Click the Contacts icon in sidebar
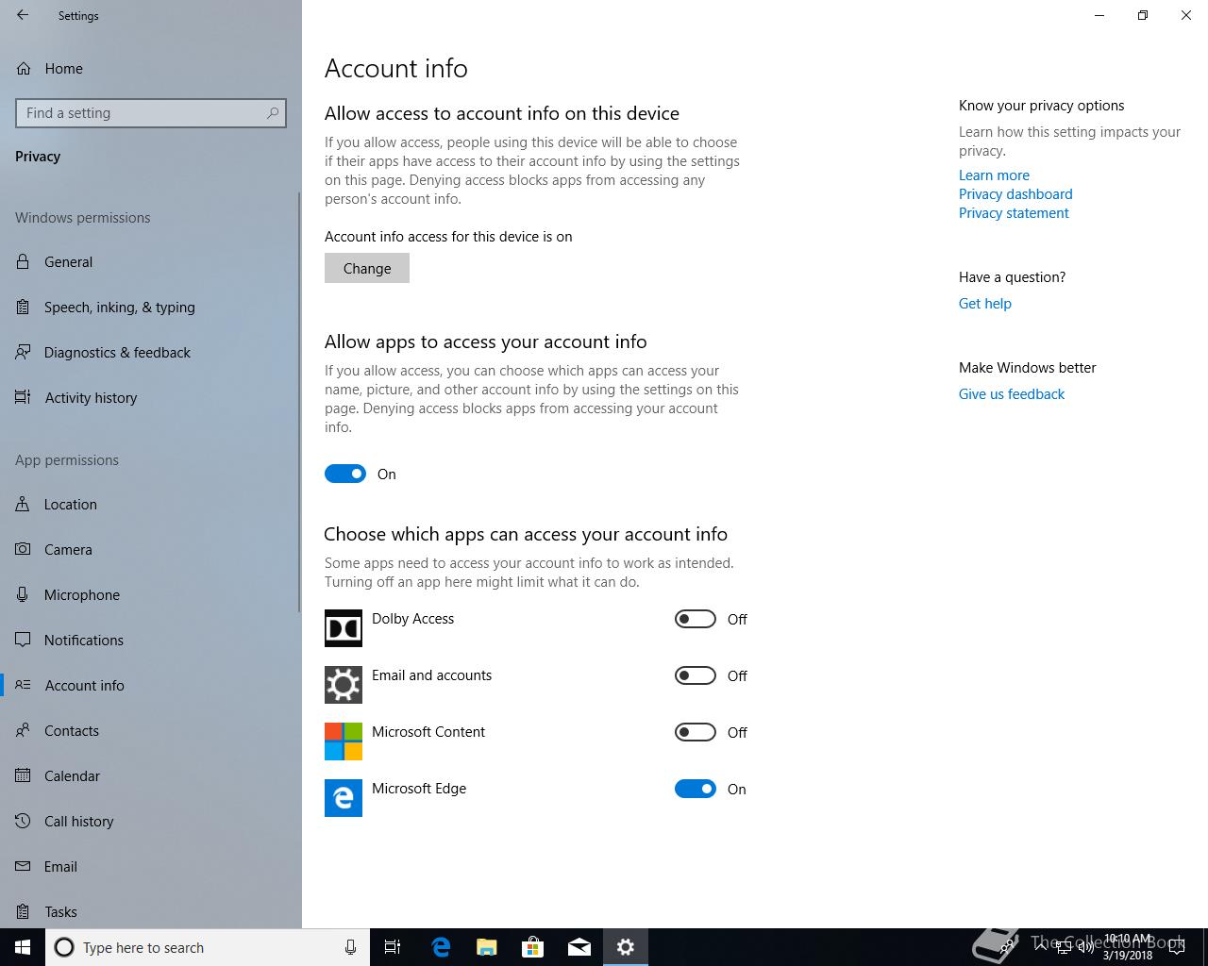Viewport: 1208px width, 966px height. click(23, 730)
